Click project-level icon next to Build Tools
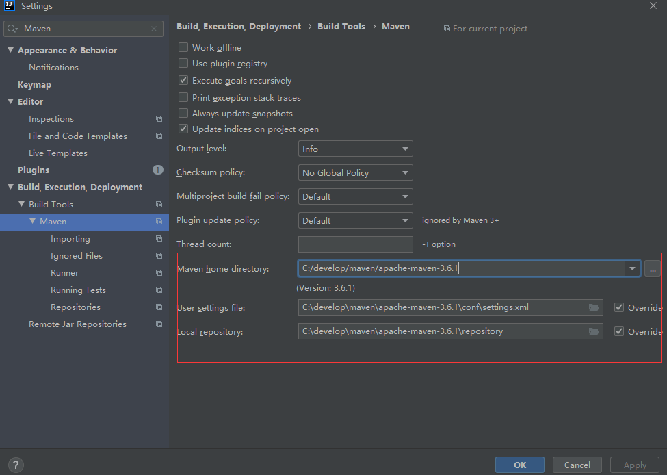The height and width of the screenshot is (475, 667). tap(159, 204)
